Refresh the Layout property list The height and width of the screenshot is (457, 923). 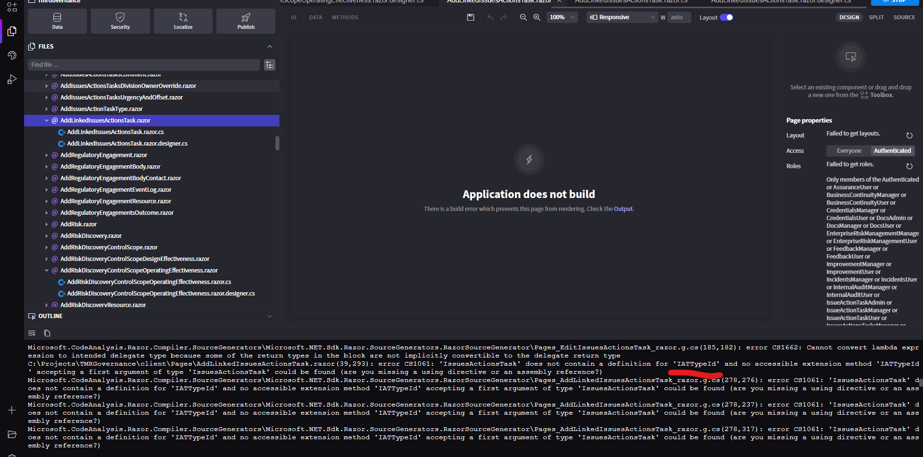pyautogui.click(x=909, y=136)
